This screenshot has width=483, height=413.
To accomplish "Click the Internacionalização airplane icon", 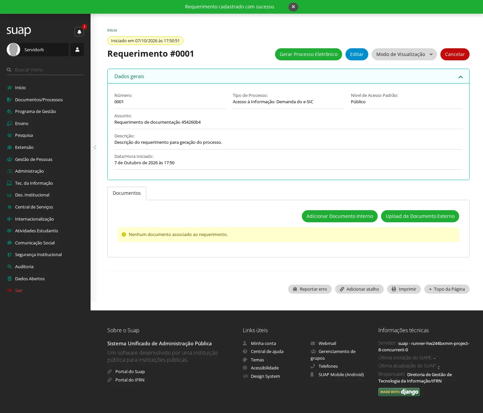I will tap(9, 219).
